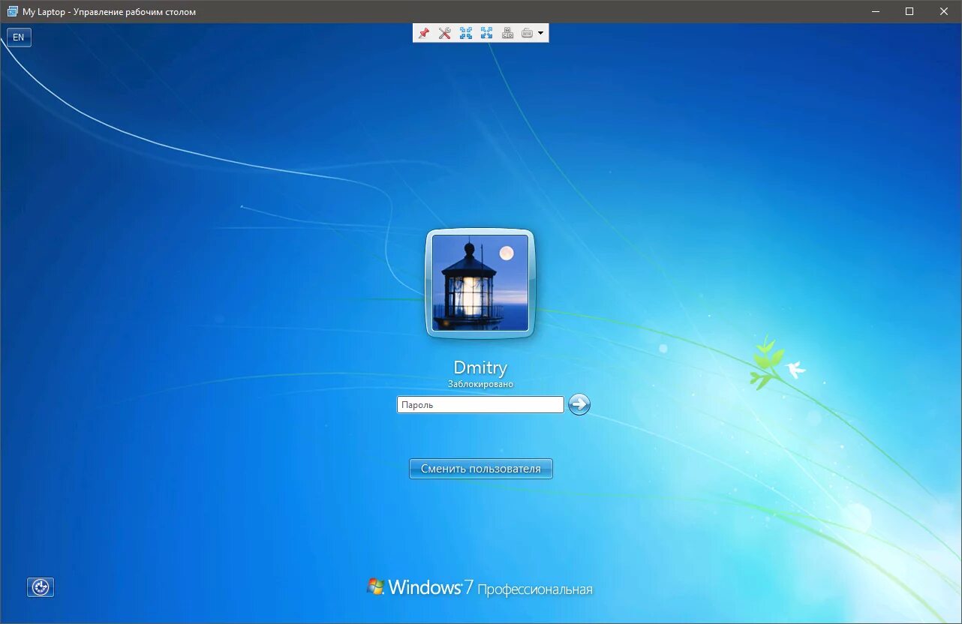This screenshot has height=624, width=962.
Task: Expand the keyboard dropdown arrow
Action: click(x=540, y=33)
